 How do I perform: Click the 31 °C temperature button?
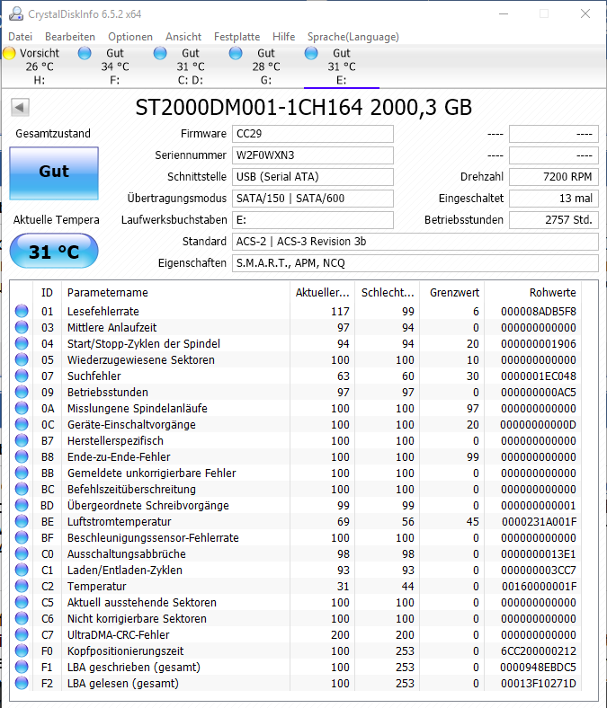54,251
